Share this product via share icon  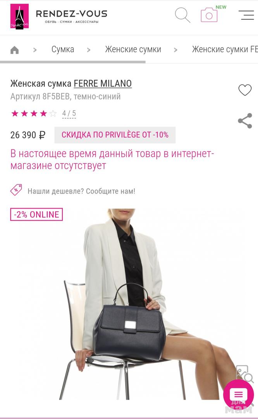point(245,121)
